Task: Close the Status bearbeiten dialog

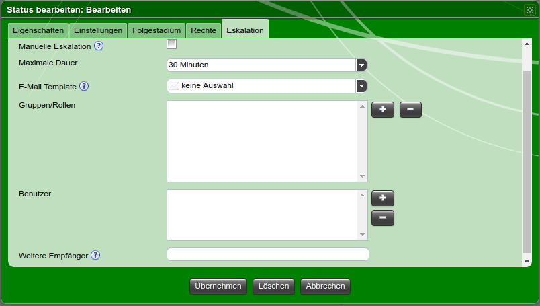Action: [530, 10]
